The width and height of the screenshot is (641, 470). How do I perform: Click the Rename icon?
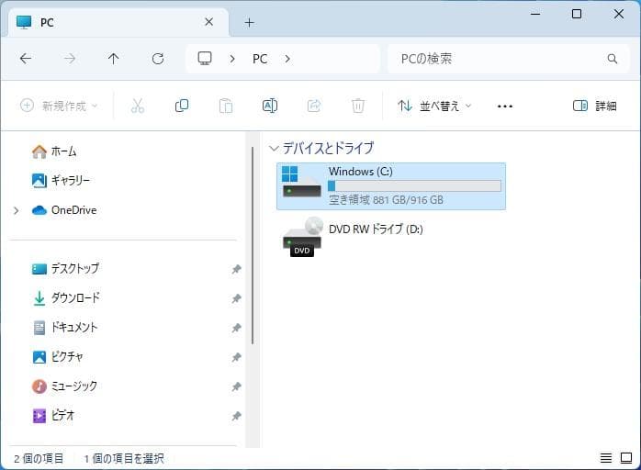pos(270,106)
